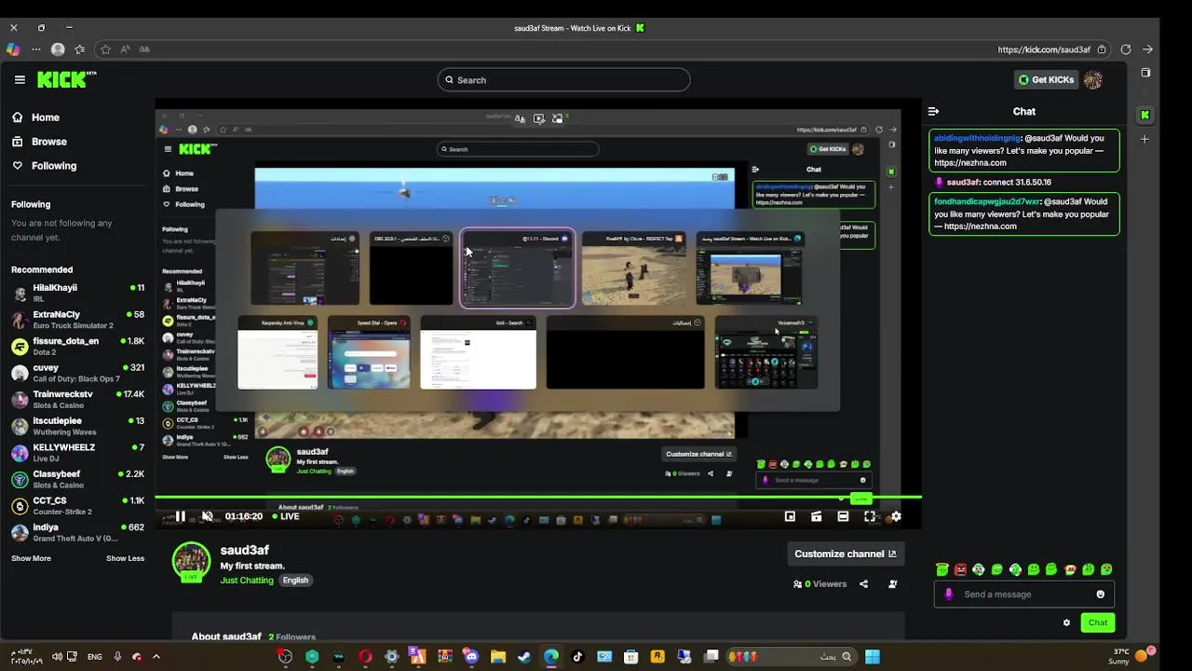
Task: Click the Get KICKs button
Action: click(x=1047, y=80)
